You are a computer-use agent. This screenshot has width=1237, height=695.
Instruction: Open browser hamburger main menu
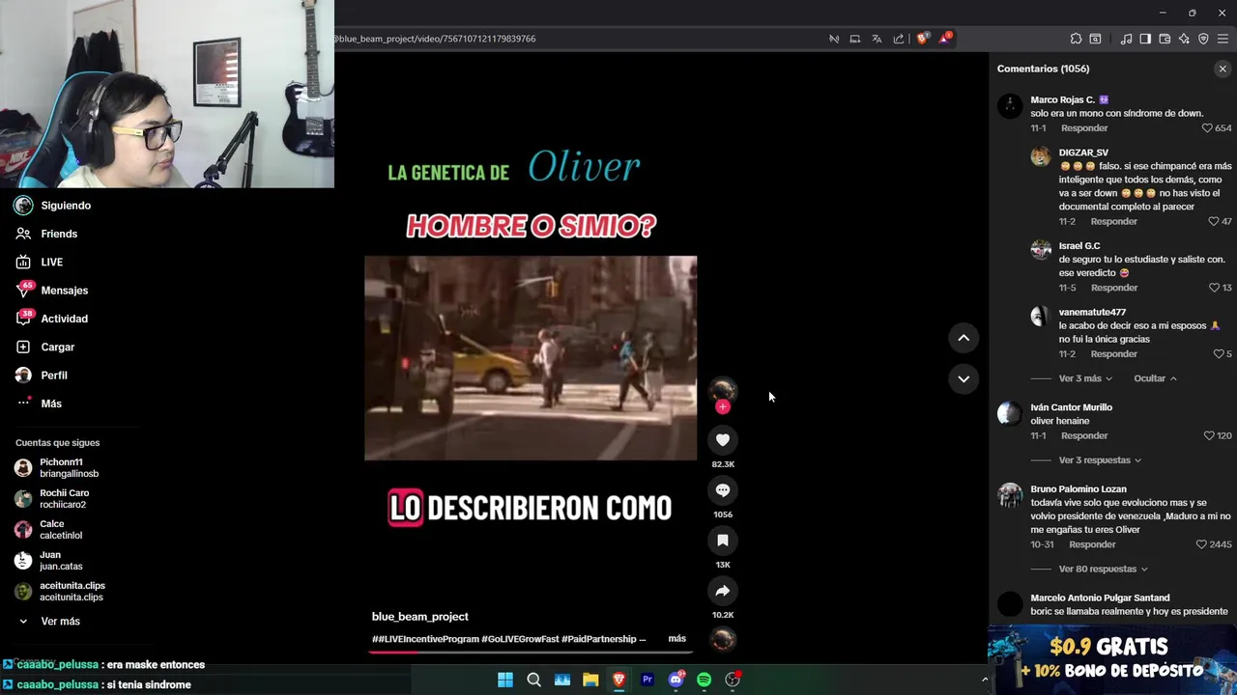click(x=1223, y=39)
